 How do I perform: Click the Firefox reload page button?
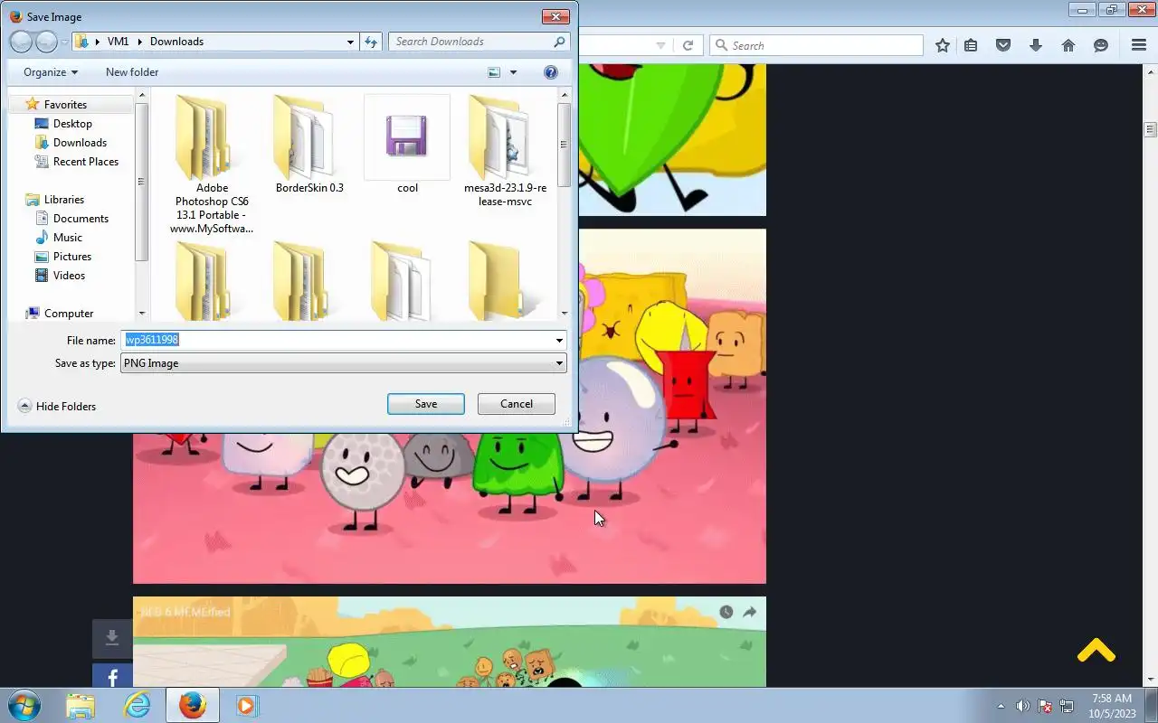pos(688,45)
